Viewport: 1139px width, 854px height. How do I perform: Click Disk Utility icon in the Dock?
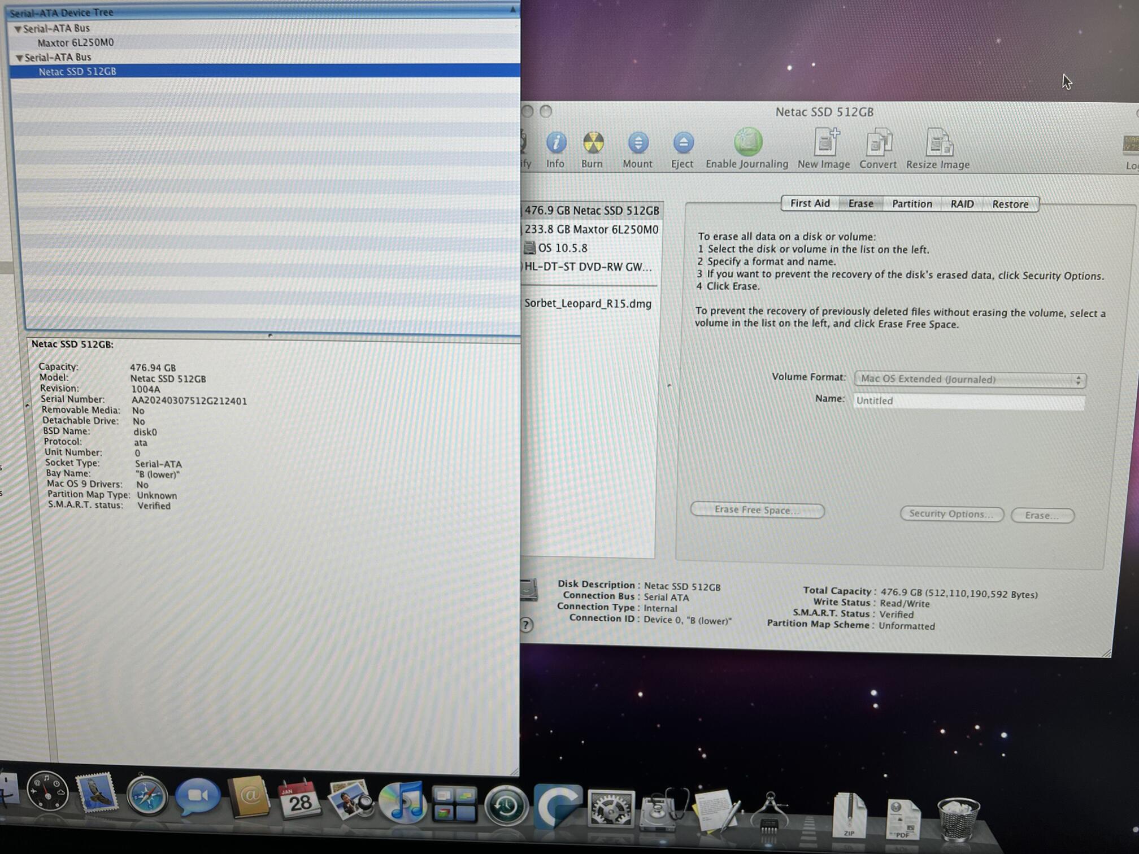coord(663,811)
